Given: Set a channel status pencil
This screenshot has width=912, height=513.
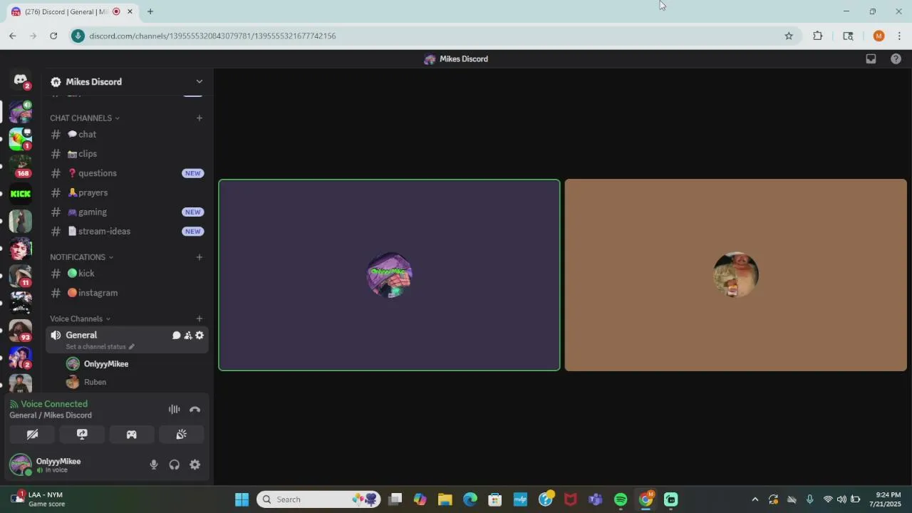Looking at the screenshot, I should 131,347.
